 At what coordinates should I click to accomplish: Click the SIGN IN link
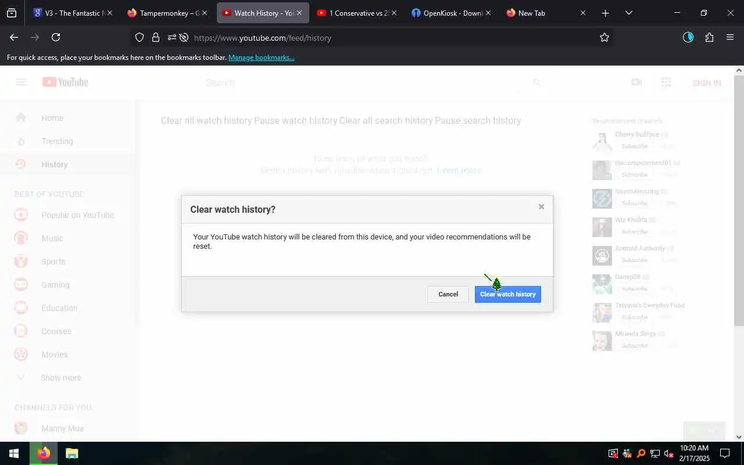[x=707, y=83]
